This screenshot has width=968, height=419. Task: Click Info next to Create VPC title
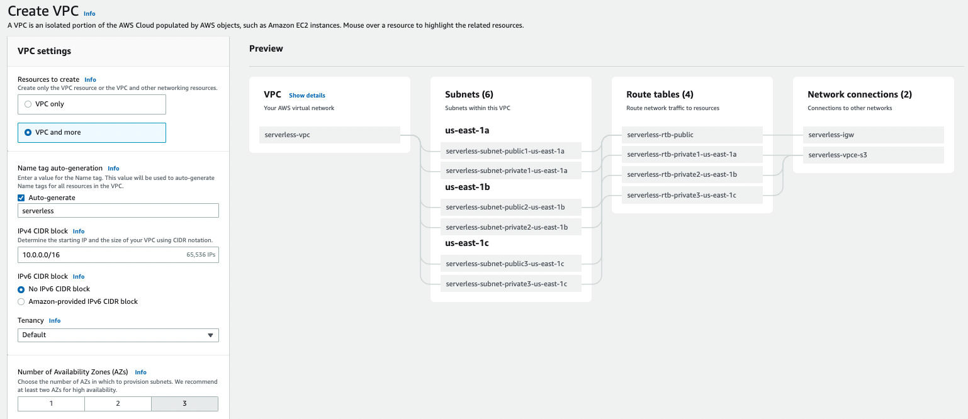click(x=89, y=13)
